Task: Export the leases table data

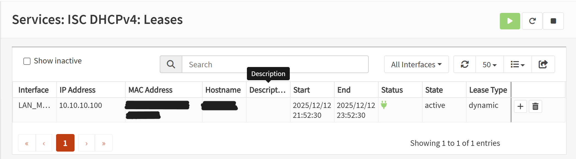Action: tap(543, 65)
